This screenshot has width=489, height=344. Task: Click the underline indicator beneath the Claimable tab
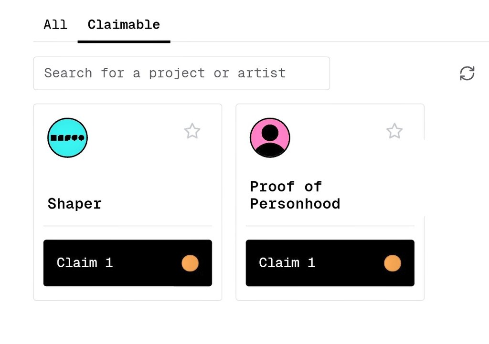pos(124,42)
